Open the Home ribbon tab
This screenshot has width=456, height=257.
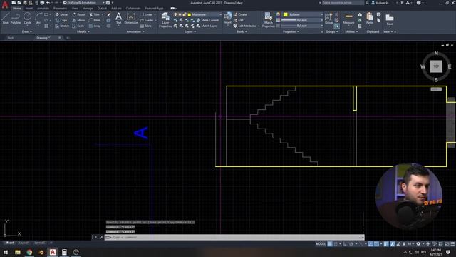[17, 9]
